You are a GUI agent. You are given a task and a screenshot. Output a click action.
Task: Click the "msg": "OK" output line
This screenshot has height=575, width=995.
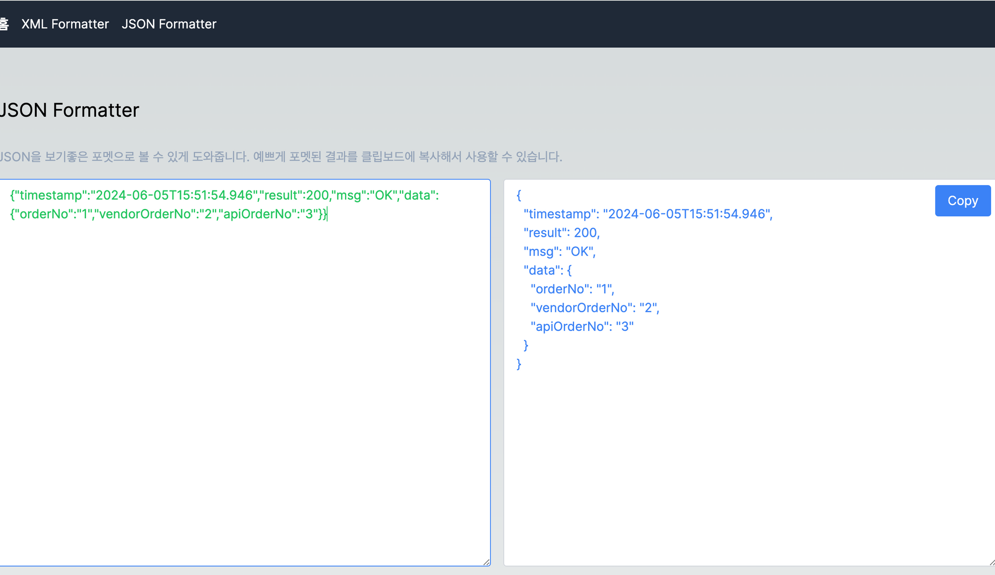pyautogui.click(x=559, y=252)
